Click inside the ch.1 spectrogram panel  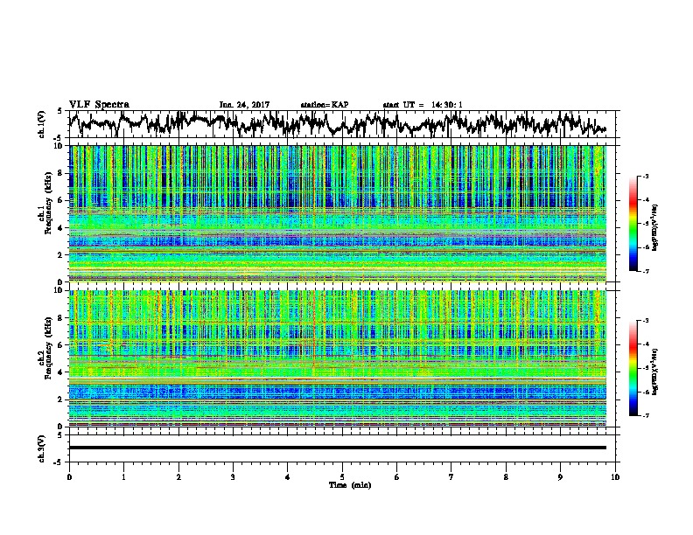coord(337,213)
